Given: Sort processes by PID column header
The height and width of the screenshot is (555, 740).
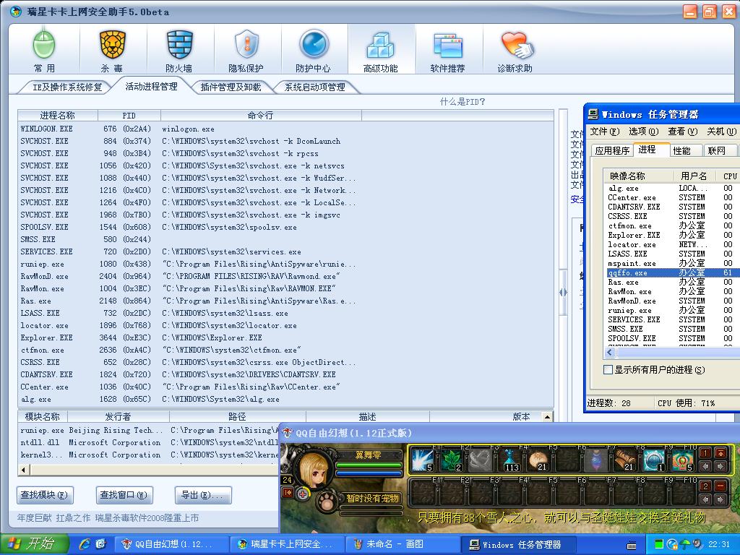Looking at the screenshot, I should tap(129, 115).
